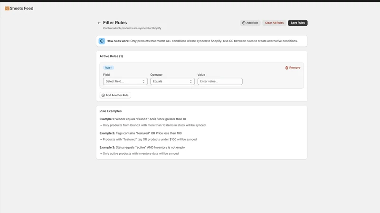Click Clear All Rules
The height and width of the screenshot is (213, 380).
(274, 23)
